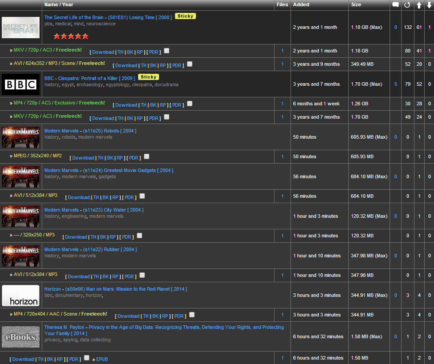Open "(s11e24) Greatest Movie Gadgets" link
434x364 pixels.
pos(119,170)
